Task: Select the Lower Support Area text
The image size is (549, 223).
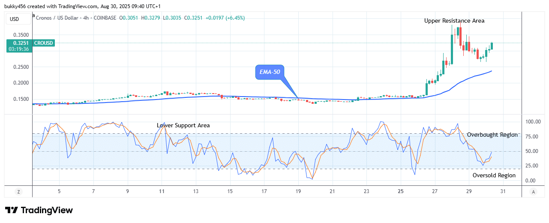Action: (183, 125)
